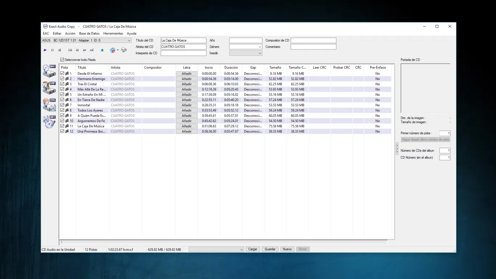Open the Herramientas menu
The height and width of the screenshot is (279, 496).
click(113, 33)
